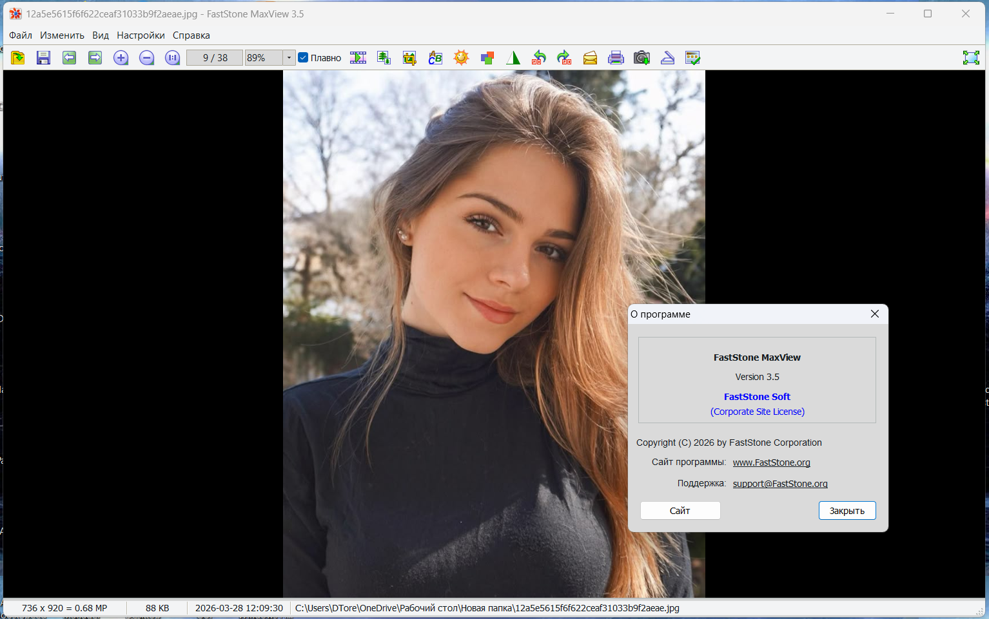Save the image with floppy disk icon

43,58
